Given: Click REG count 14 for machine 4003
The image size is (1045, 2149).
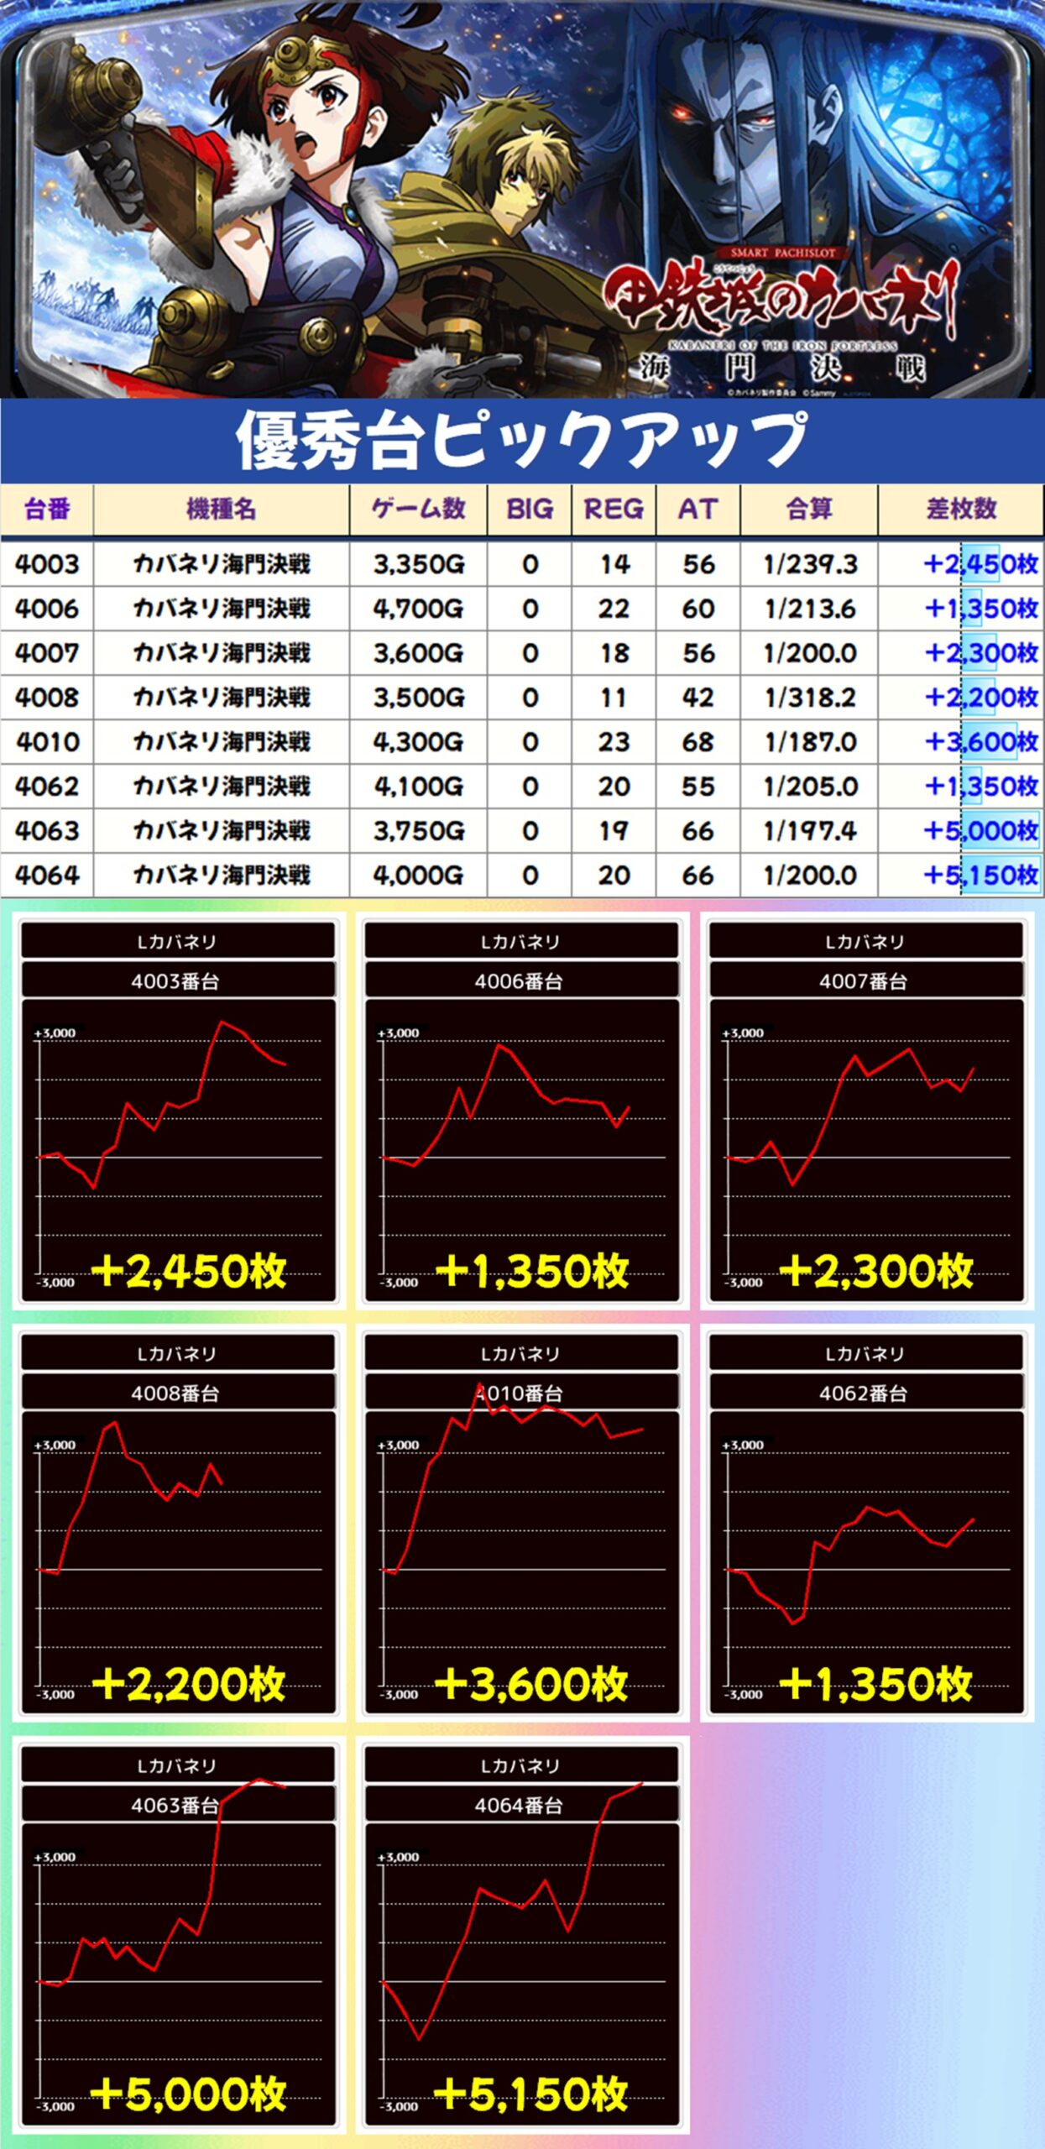Looking at the screenshot, I should click(614, 564).
